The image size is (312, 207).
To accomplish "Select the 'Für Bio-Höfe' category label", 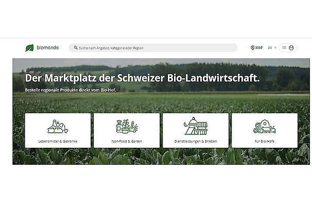I will (264, 141).
